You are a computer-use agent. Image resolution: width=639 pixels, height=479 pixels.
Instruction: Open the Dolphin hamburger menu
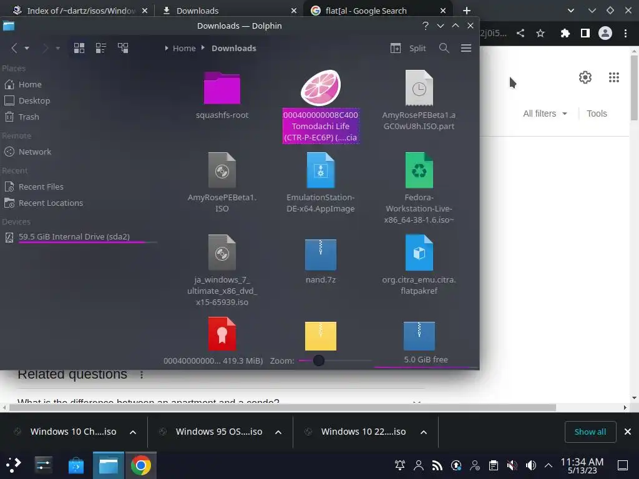pyautogui.click(x=466, y=48)
